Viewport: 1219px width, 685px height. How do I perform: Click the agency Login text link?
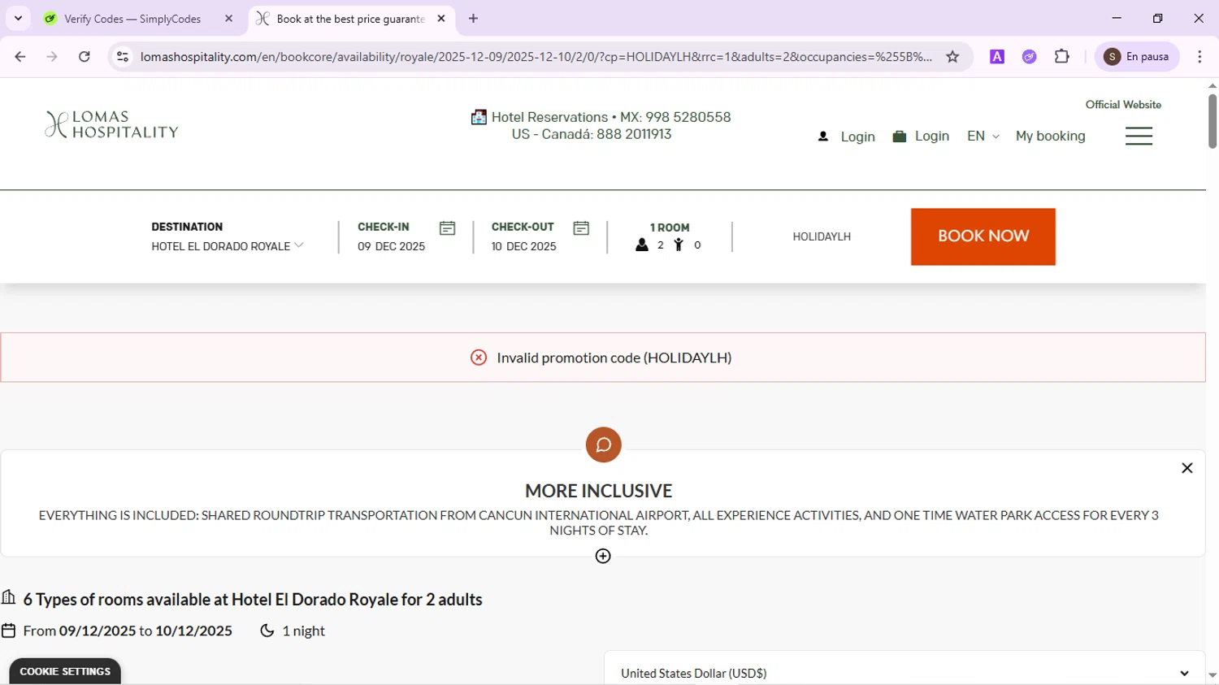[931, 137]
